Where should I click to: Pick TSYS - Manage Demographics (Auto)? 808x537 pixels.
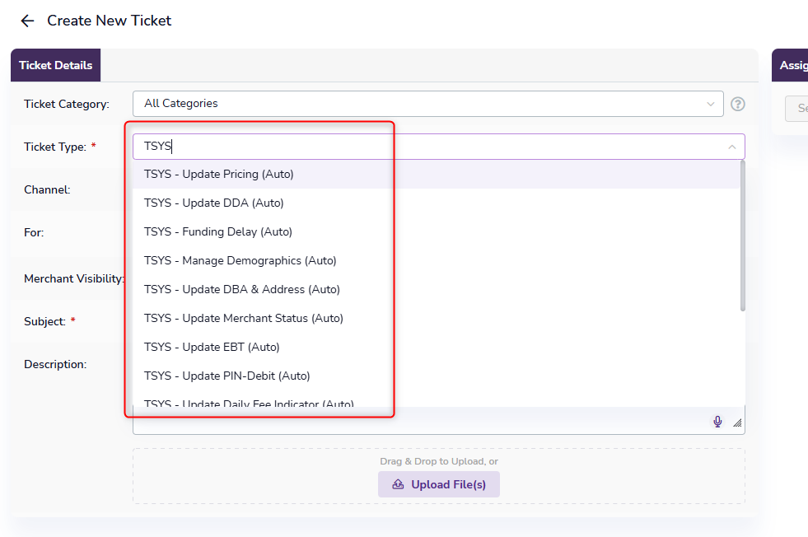pos(240,260)
